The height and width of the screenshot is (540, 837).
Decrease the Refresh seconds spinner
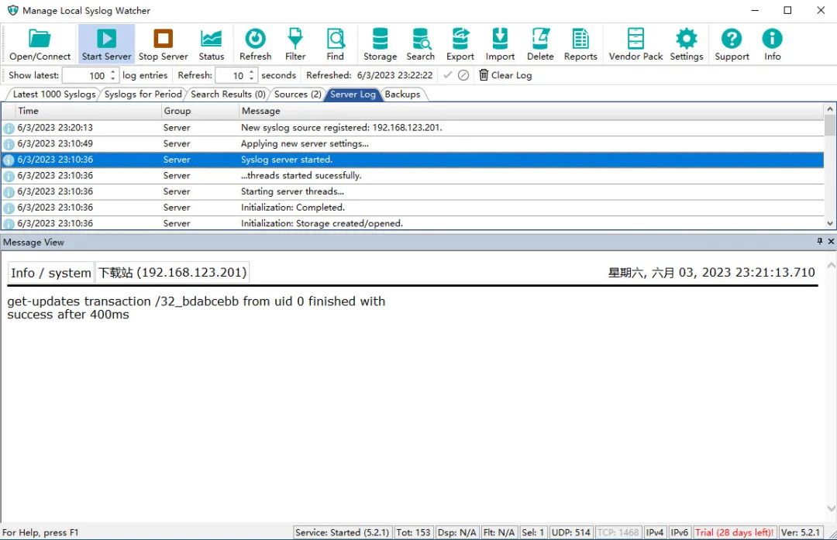tap(252, 78)
